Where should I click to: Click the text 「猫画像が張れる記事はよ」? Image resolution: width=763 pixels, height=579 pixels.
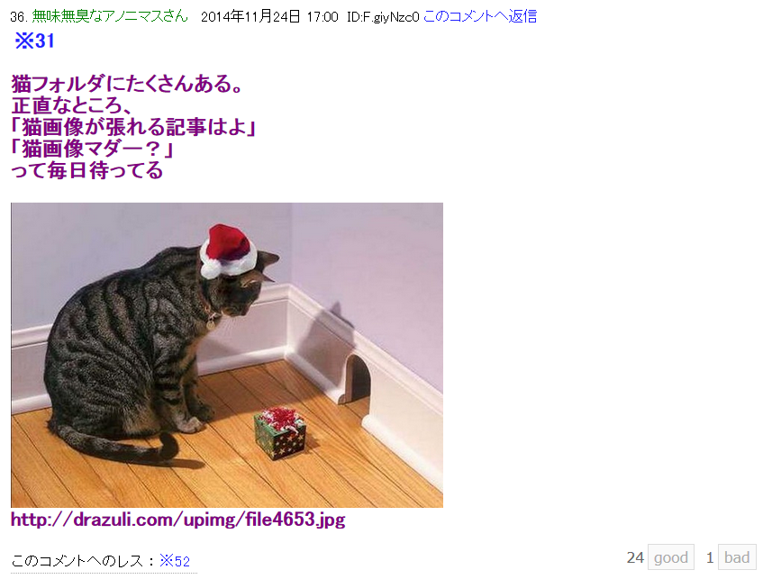[133, 127]
